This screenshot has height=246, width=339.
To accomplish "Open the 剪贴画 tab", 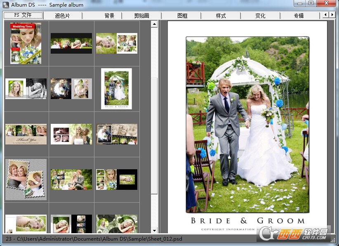I will point(141,16).
